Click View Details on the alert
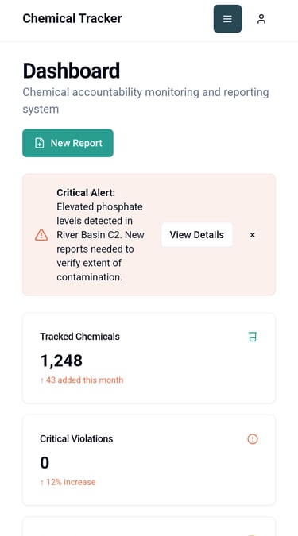The image size is (298, 536). (197, 235)
